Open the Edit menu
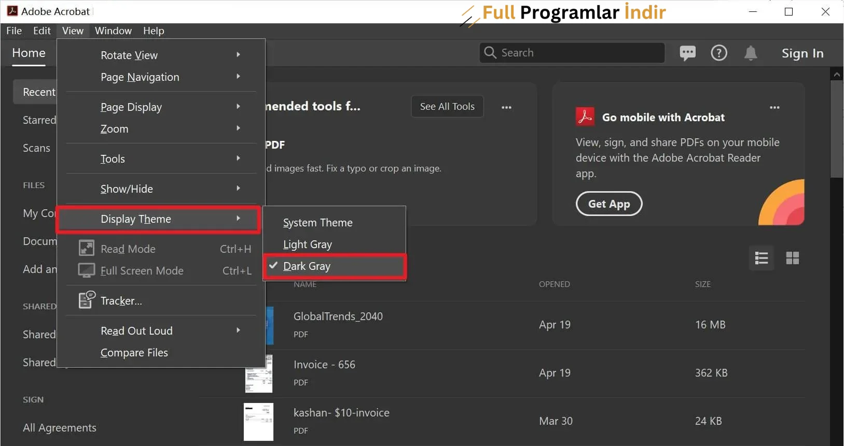This screenshot has width=844, height=446. click(42, 31)
